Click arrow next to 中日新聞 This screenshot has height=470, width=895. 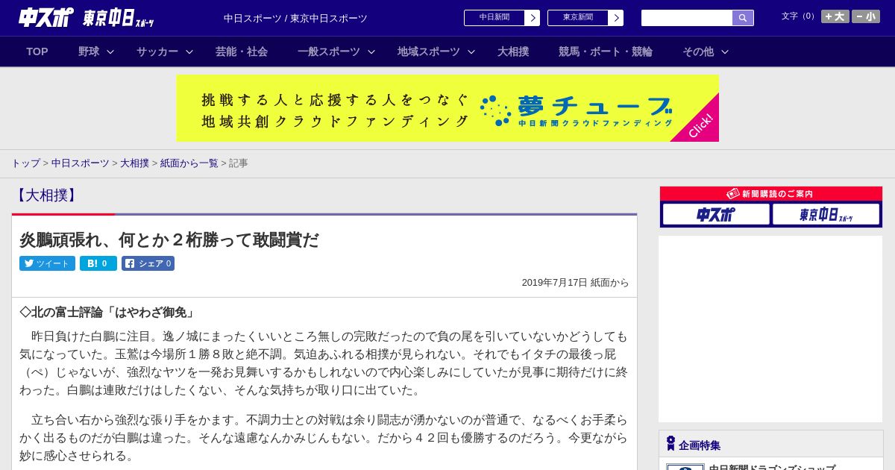pyautogui.click(x=533, y=18)
